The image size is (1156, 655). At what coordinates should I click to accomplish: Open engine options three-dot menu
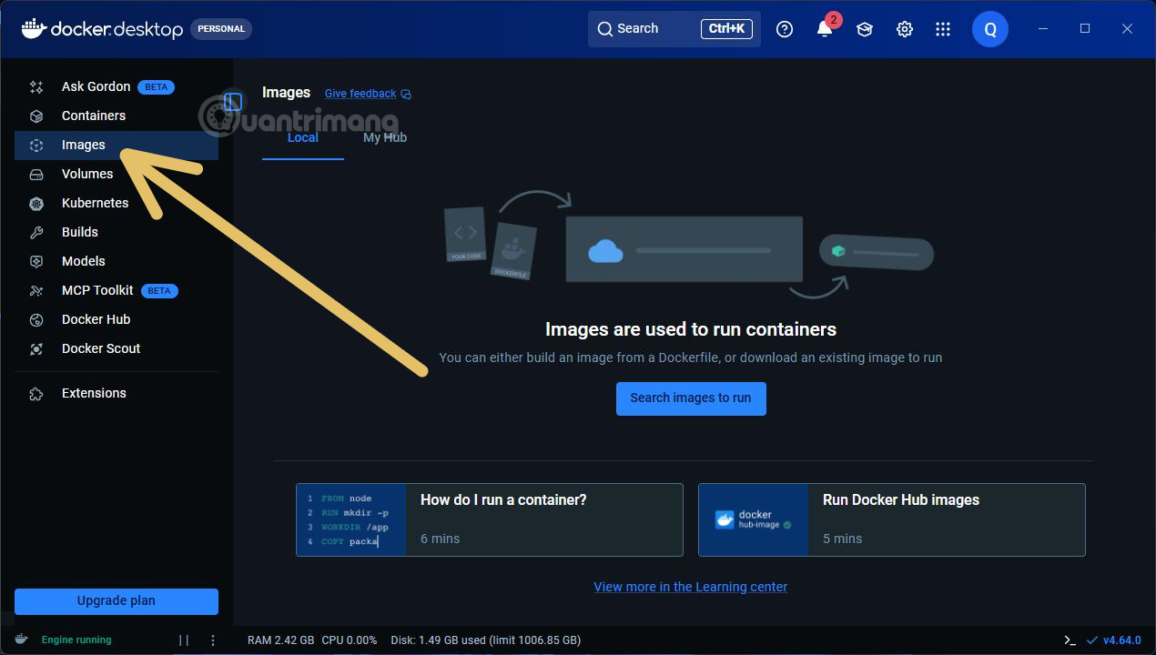pos(213,640)
